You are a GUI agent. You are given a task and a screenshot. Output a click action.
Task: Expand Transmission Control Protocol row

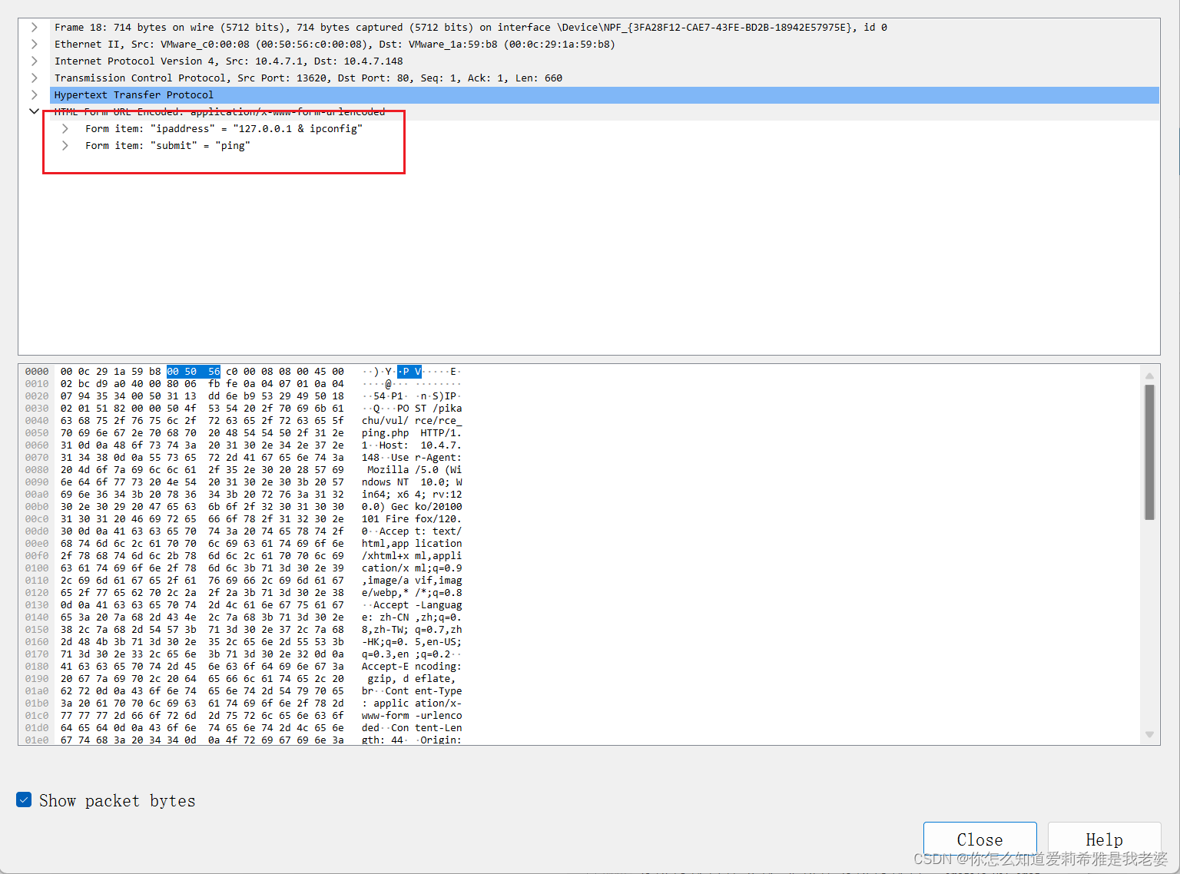click(34, 78)
